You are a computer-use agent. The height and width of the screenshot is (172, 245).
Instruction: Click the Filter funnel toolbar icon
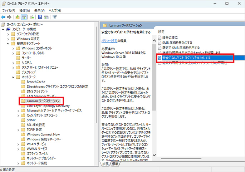click(x=55, y=17)
